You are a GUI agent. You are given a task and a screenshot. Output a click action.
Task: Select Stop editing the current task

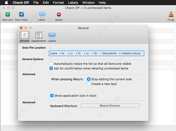pos(89,79)
